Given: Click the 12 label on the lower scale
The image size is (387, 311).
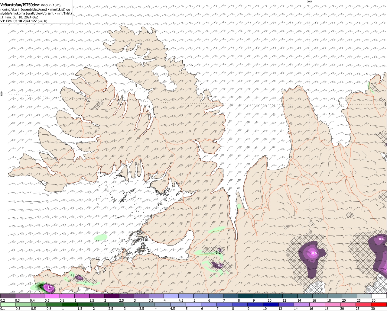Looking at the screenshot, I should 280,309.
